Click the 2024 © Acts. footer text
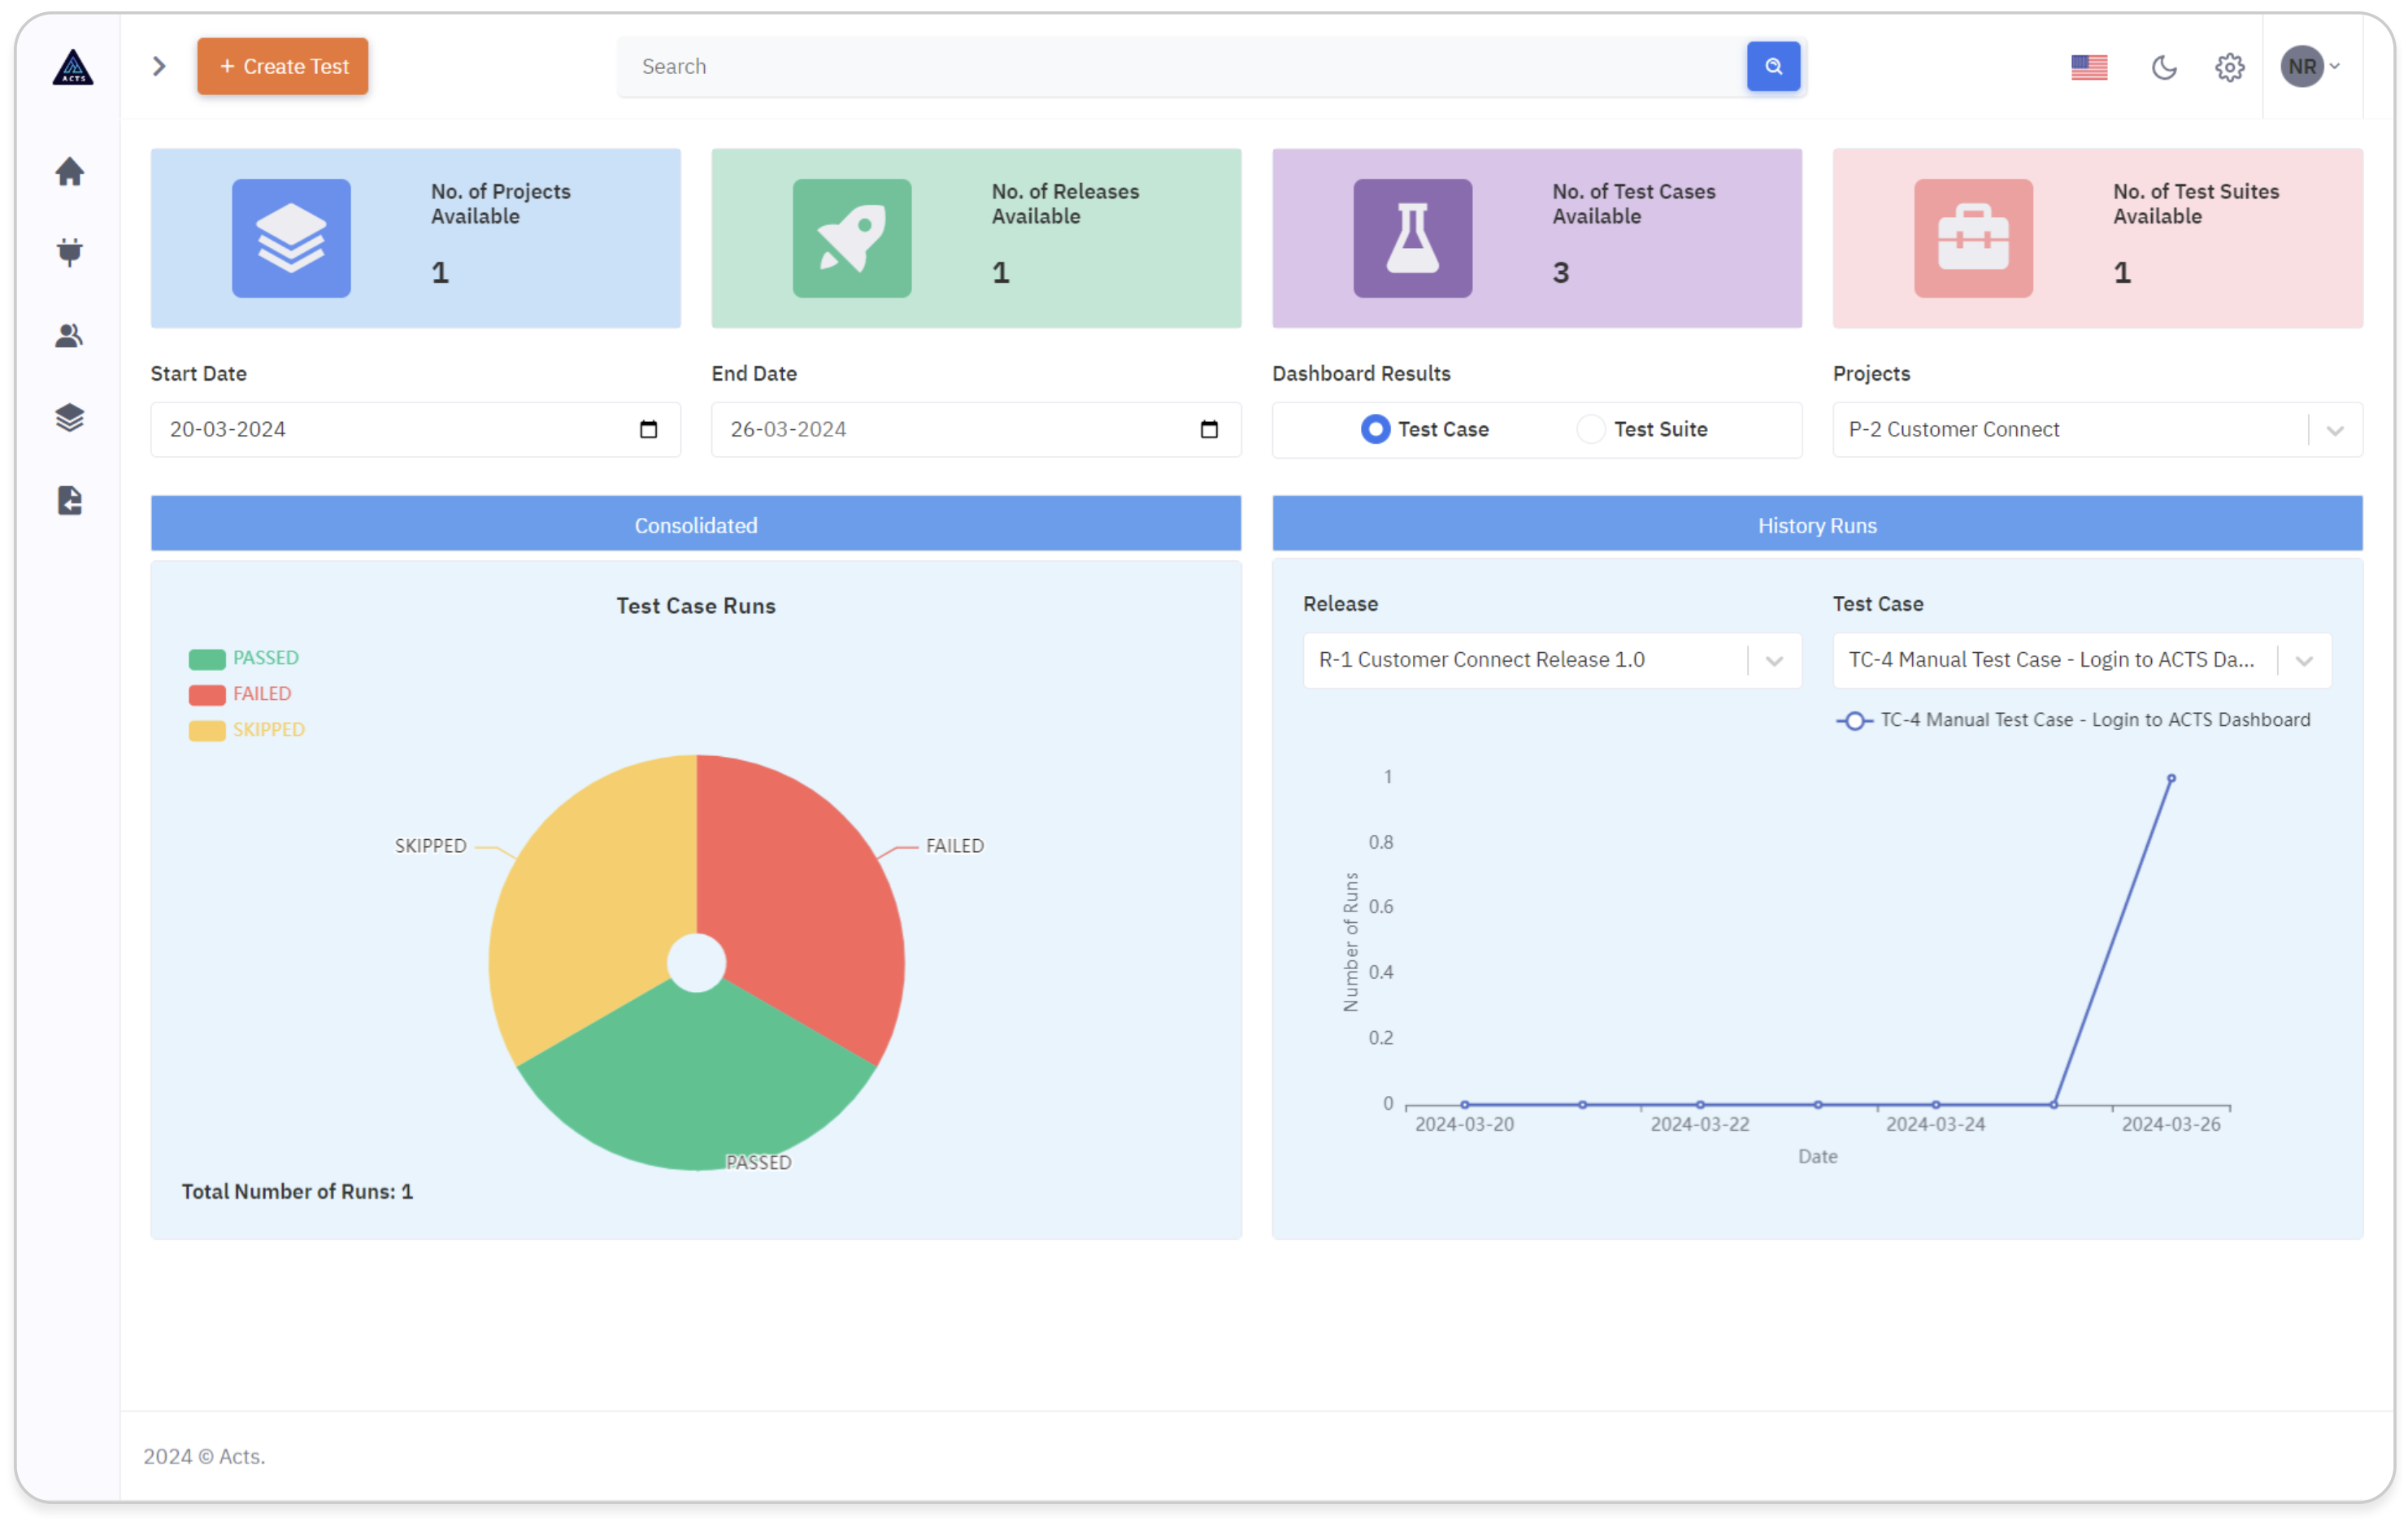The height and width of the screenshot is (1522, 2408). click(204, 1456)
